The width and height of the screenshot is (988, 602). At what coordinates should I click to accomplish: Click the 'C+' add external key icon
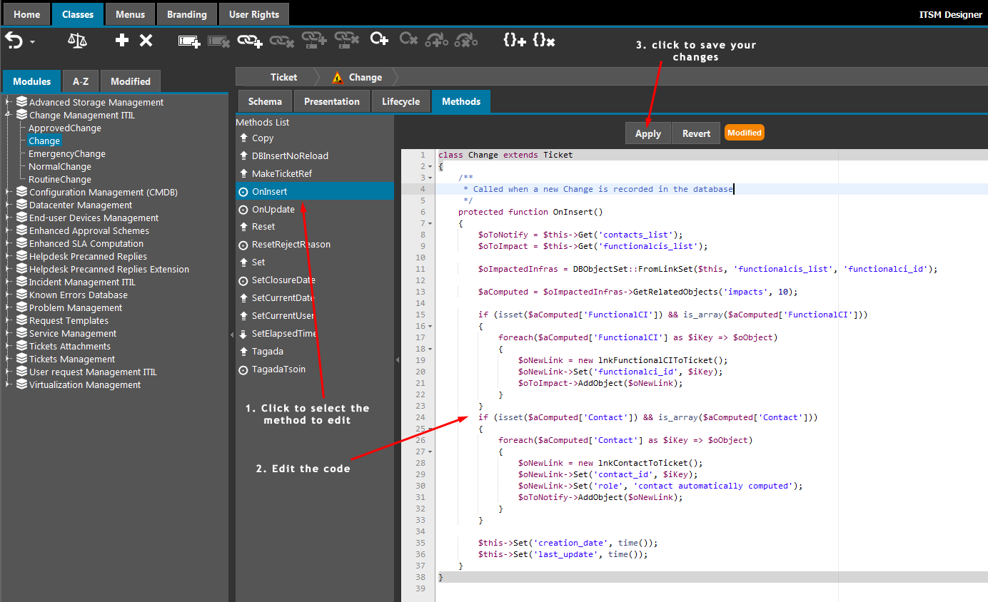tap(379, 39)
